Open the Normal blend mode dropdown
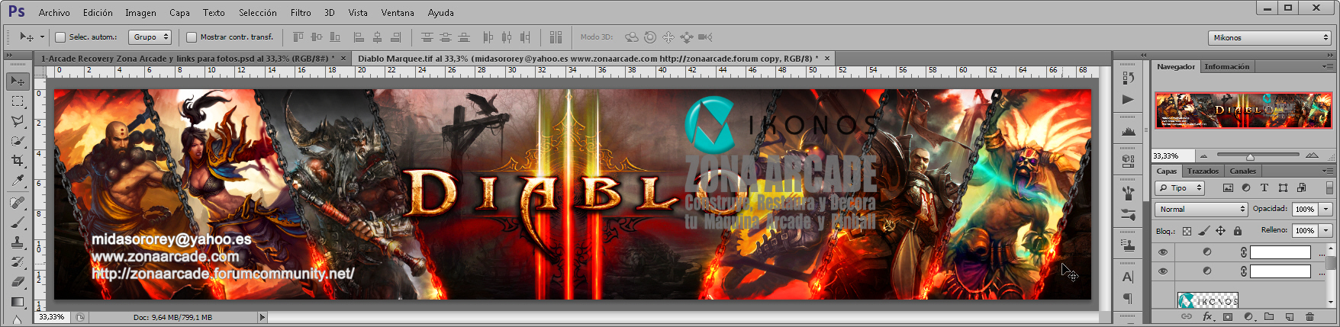The width and height of the screenshot is (1340, 327). point(1201,209)
